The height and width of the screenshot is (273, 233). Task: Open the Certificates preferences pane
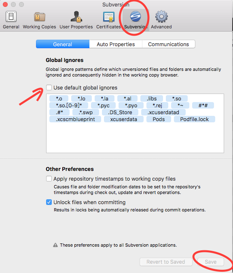[108, 20]
